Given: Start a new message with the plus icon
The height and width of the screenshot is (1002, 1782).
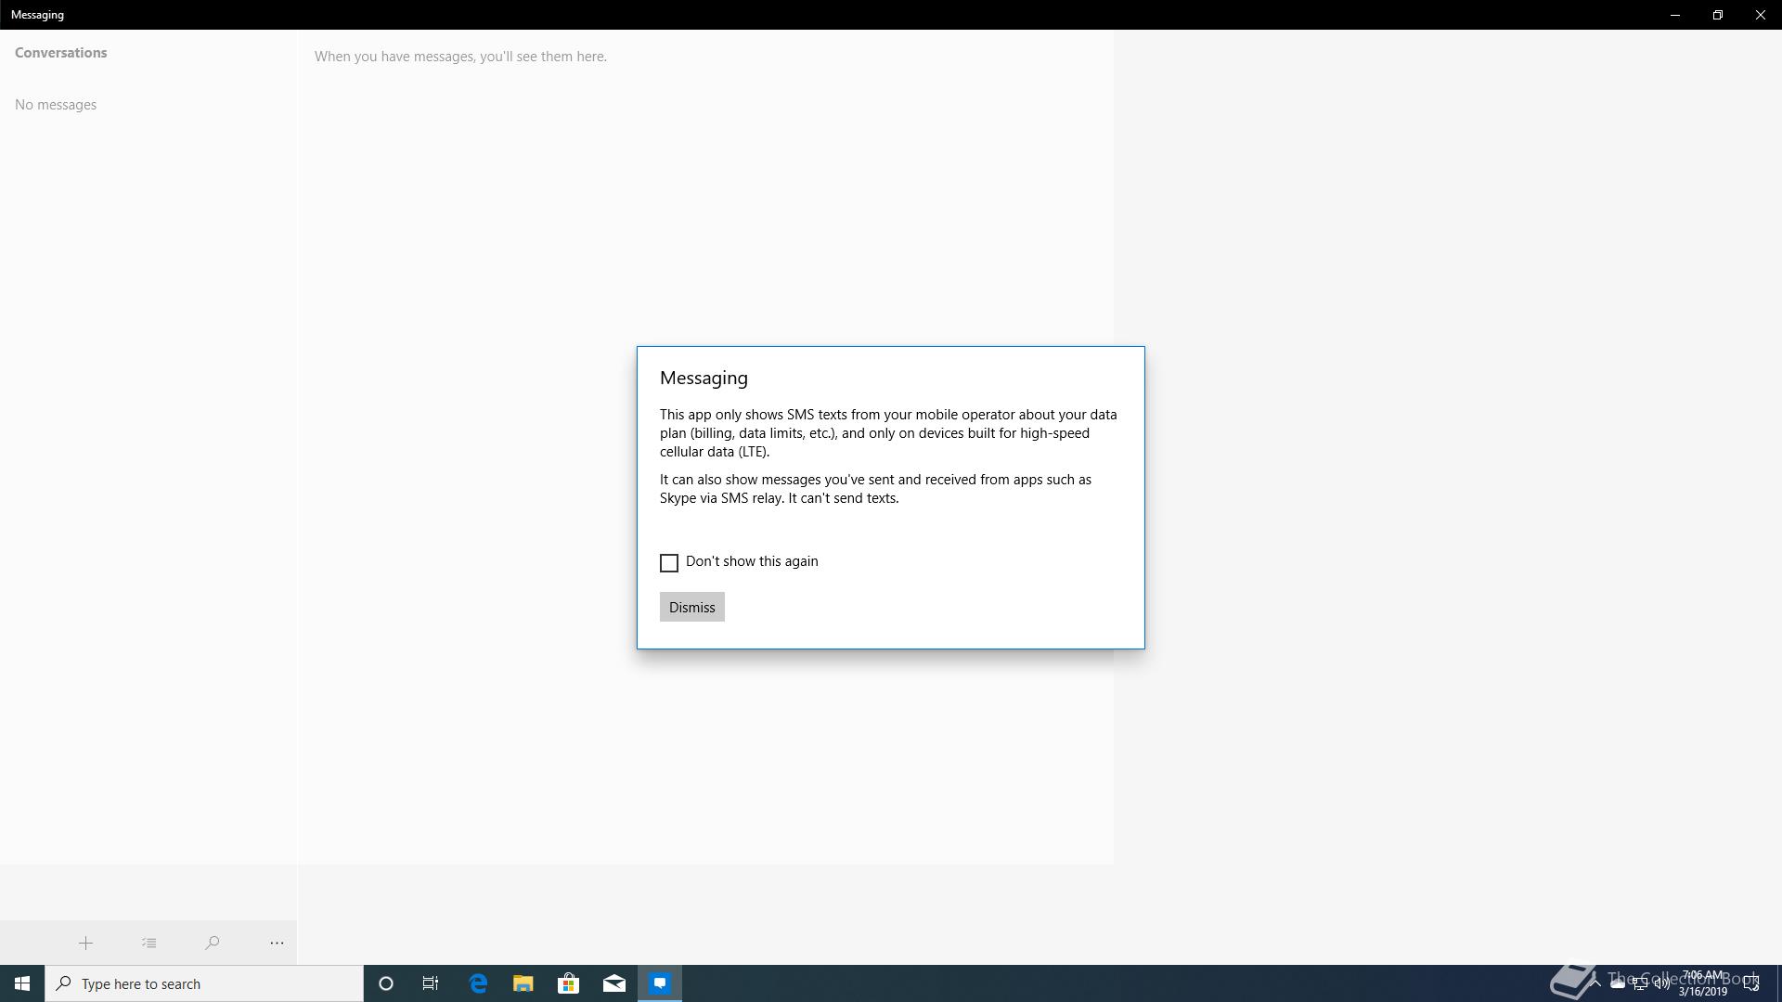Looking at the screenshot, I should point(85,943).
